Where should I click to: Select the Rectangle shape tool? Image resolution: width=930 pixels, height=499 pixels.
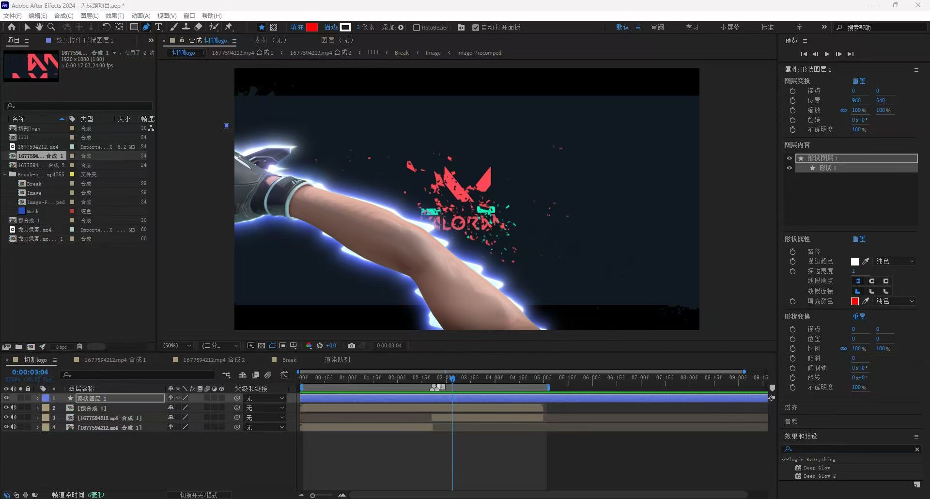pos(134,27)
